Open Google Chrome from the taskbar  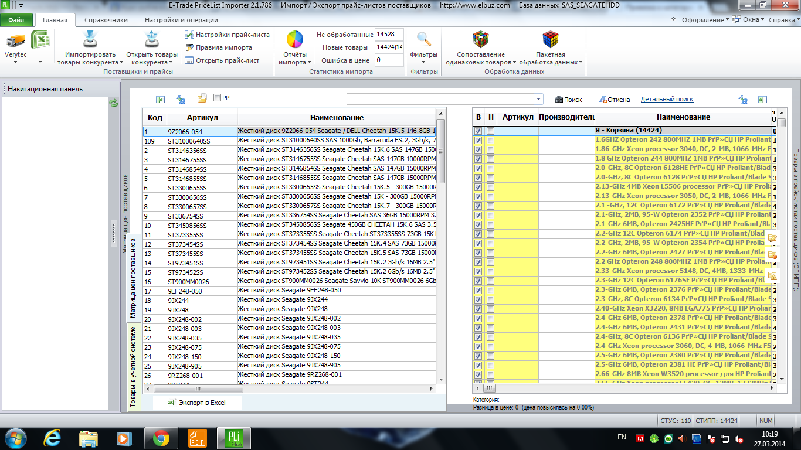point(161,438)
